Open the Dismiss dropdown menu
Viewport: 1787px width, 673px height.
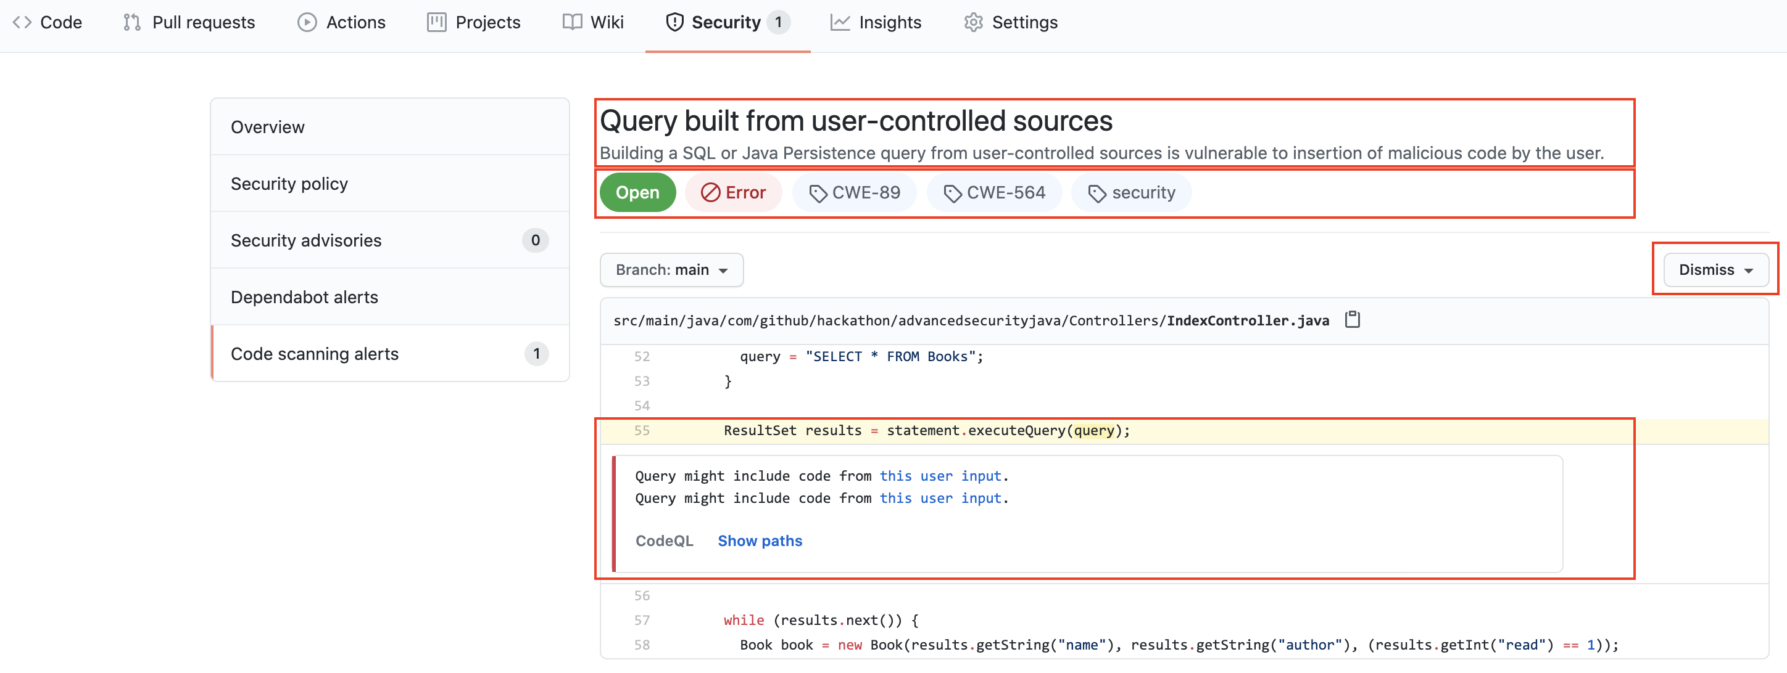point(1715,269)
